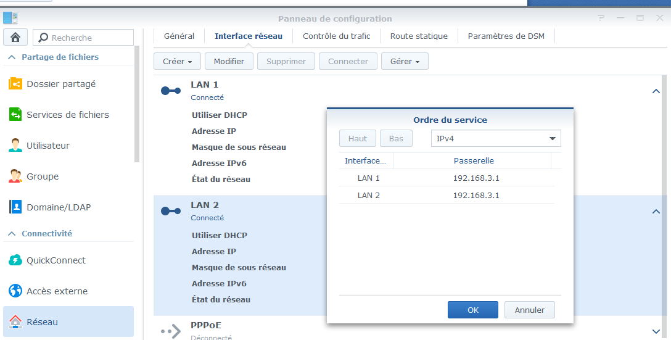
Task: Open Services de fichiers icon
Action: coord(15,114)
